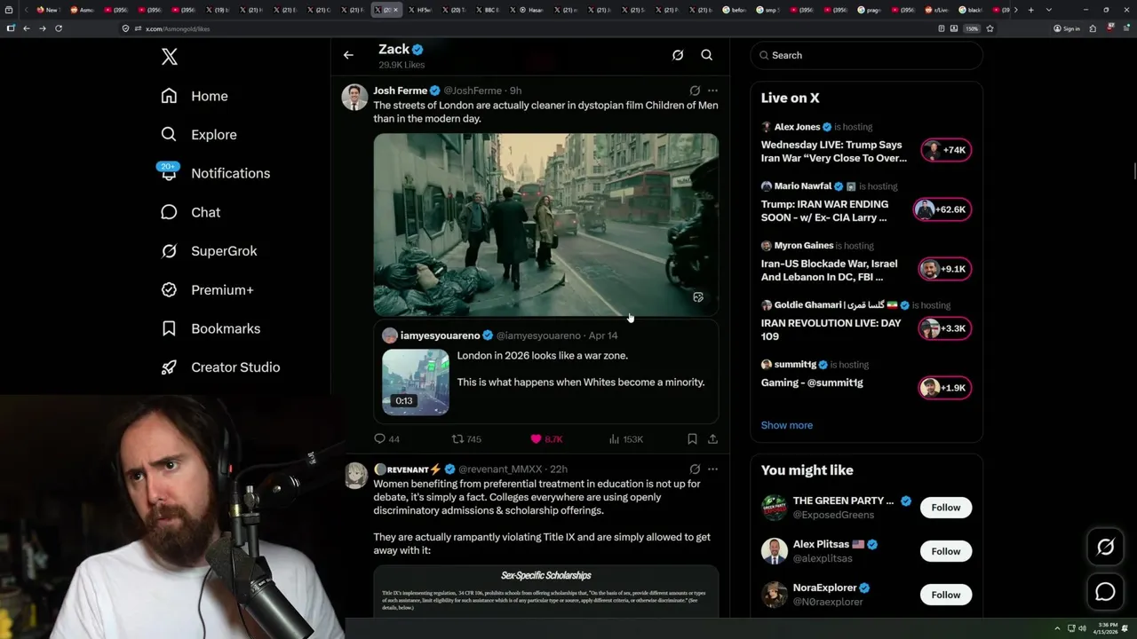The image size is (1137, 639).
Task: Bookmark page with star icon in address bar
Action: click(990, 28)
